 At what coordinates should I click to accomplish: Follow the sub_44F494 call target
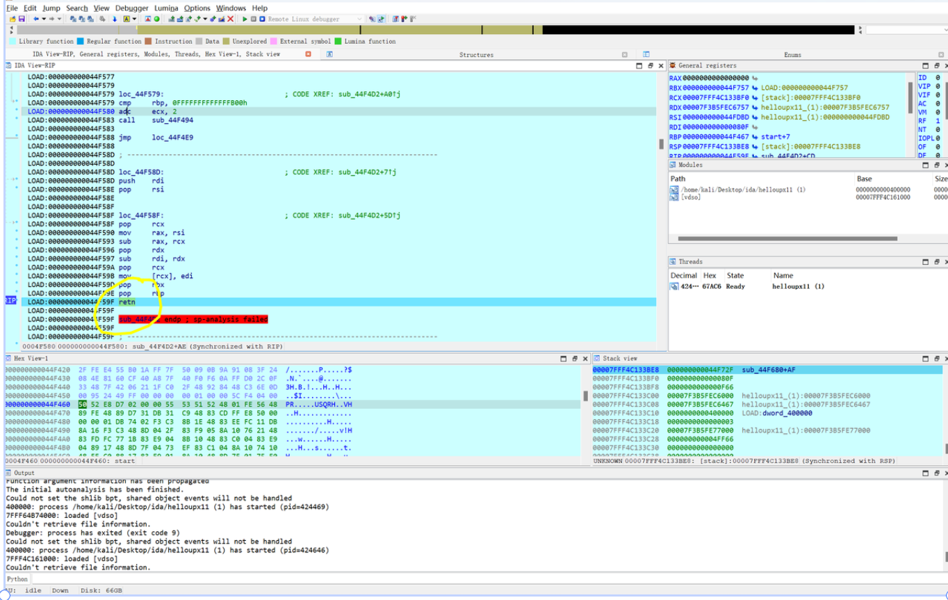(x=172, y=120)
